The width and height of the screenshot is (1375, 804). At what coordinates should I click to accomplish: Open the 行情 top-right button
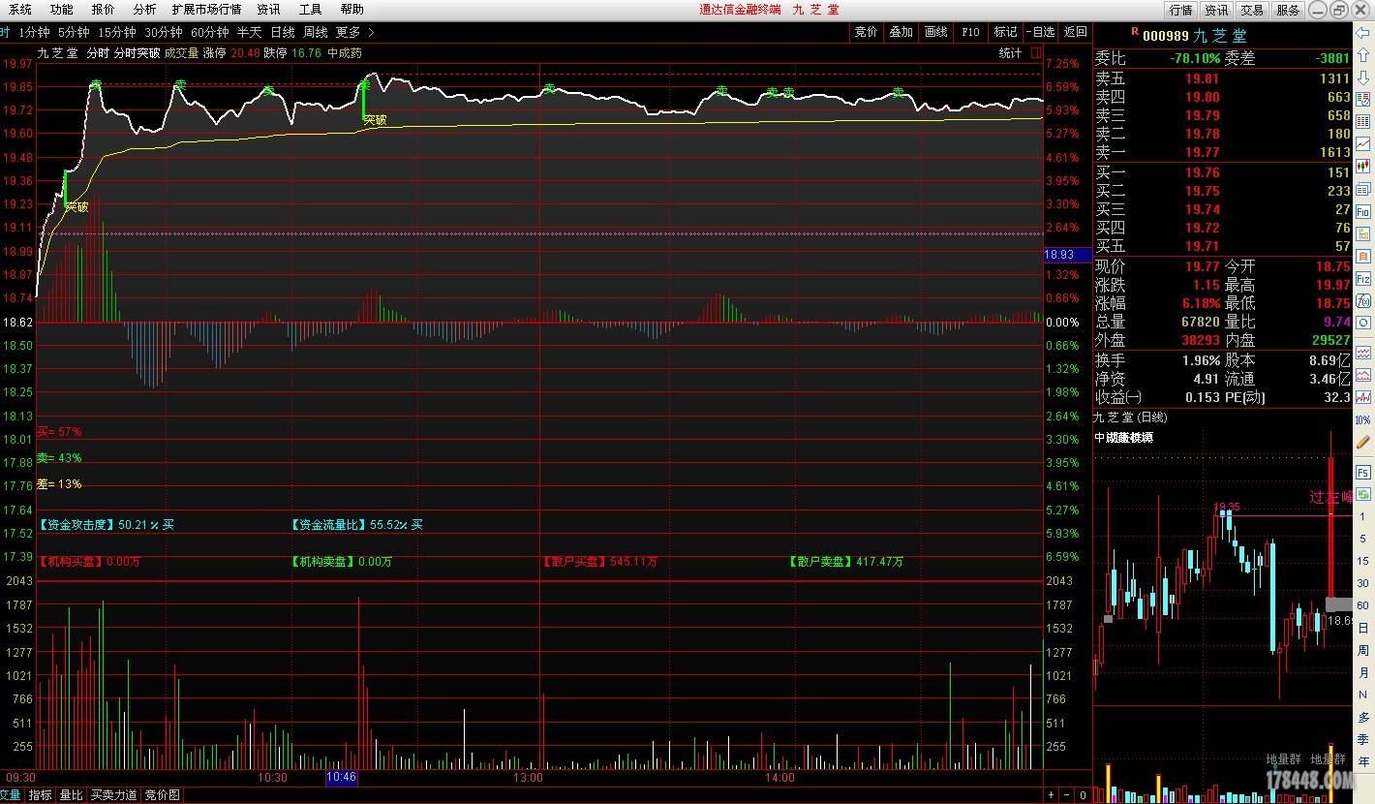[x=1180, y=10]
